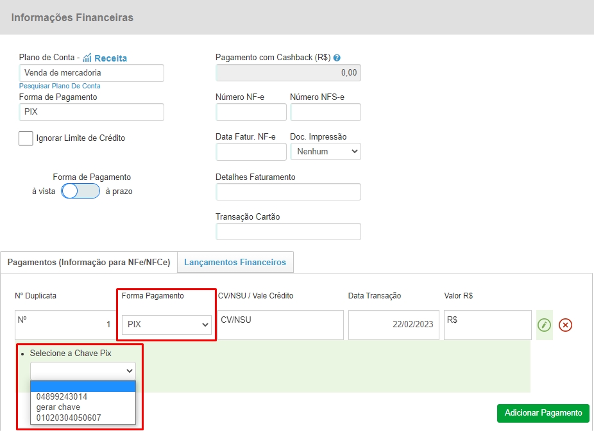Click the red X remove payment icon
This screenshot has height=431, width=594.
565,325
